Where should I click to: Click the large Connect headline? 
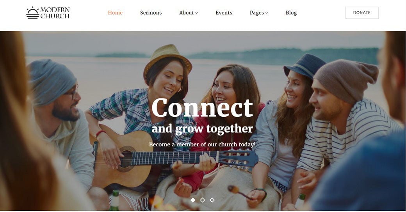point(202,108)
